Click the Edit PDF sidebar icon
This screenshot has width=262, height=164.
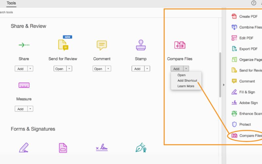(234, 38)
